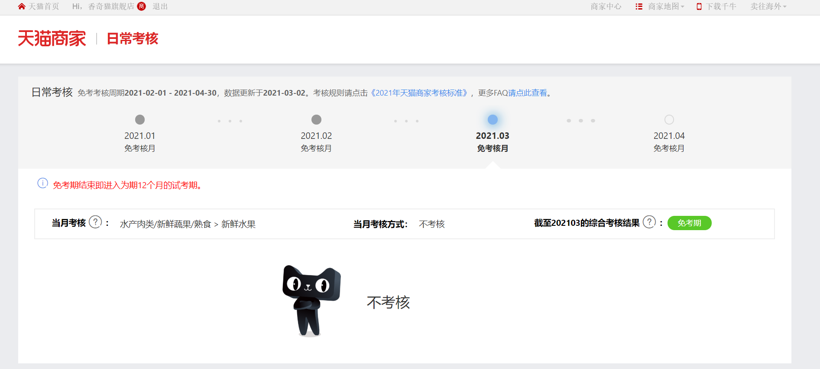Click the large 不考核 text beside mascot
The image size is (820, 369).
pyautogui.click(x=388, y=302)
